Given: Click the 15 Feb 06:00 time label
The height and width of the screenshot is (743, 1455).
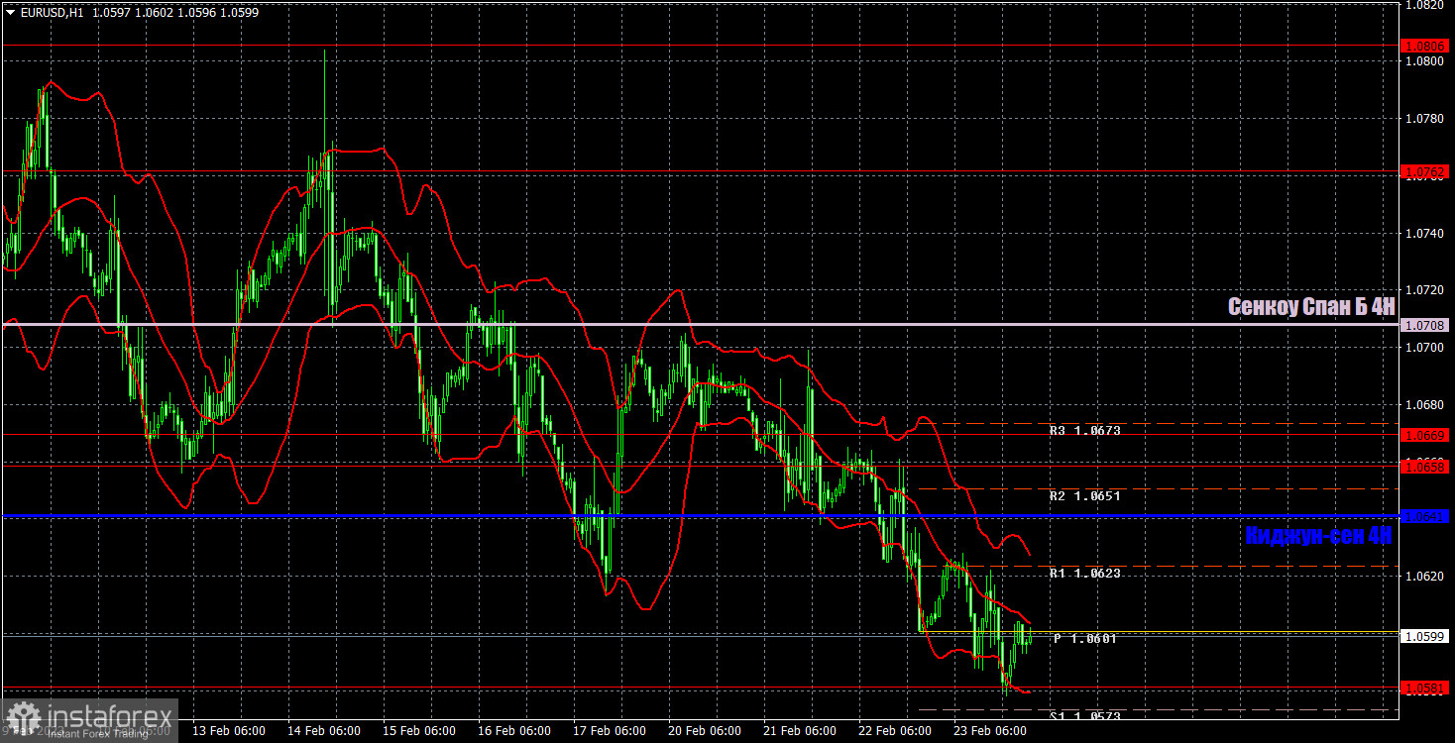Looking at the screenshot, I should coord(419,731).
